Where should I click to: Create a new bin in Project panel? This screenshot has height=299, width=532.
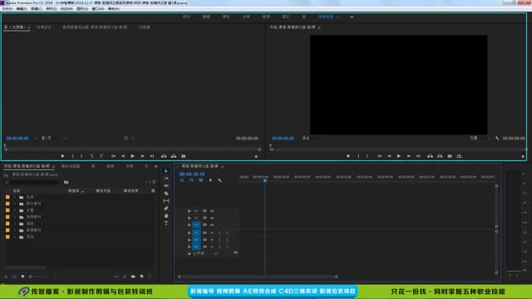[x=133, y=277]
